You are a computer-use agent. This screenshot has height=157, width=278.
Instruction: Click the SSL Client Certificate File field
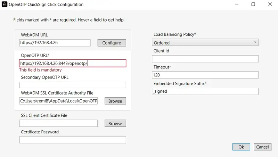click(x=58, y=123)
